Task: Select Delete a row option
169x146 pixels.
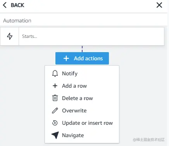Action: click(x=78, y=98)
